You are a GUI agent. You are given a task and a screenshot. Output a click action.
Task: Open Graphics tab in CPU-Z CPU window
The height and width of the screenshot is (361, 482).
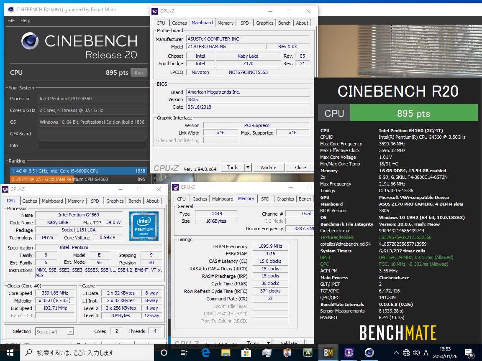coord(115,201)
